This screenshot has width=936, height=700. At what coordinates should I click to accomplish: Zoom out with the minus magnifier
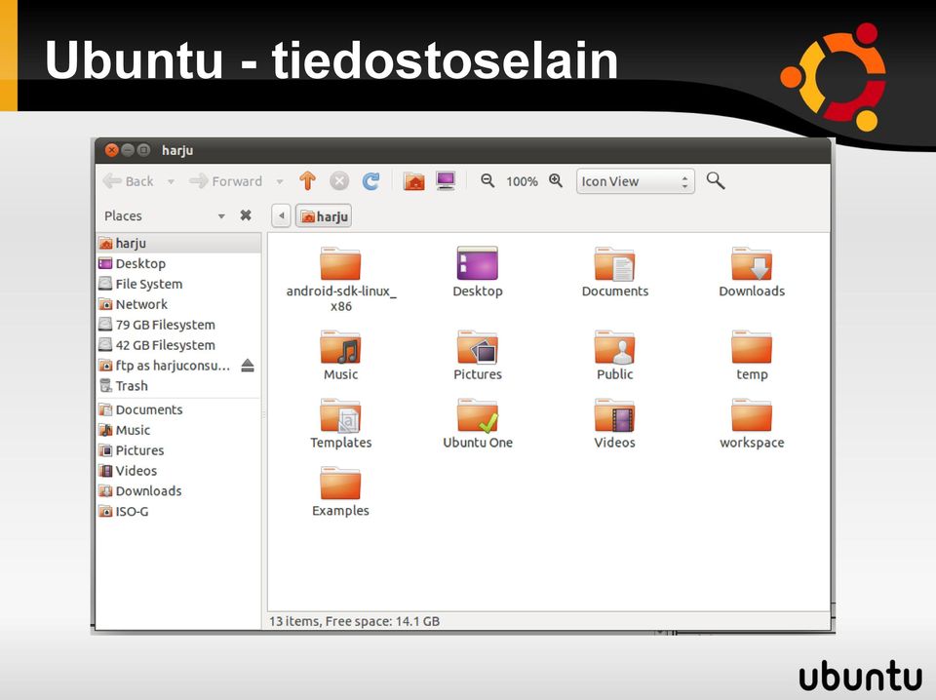pyautogui.click(x=487, y=180)
